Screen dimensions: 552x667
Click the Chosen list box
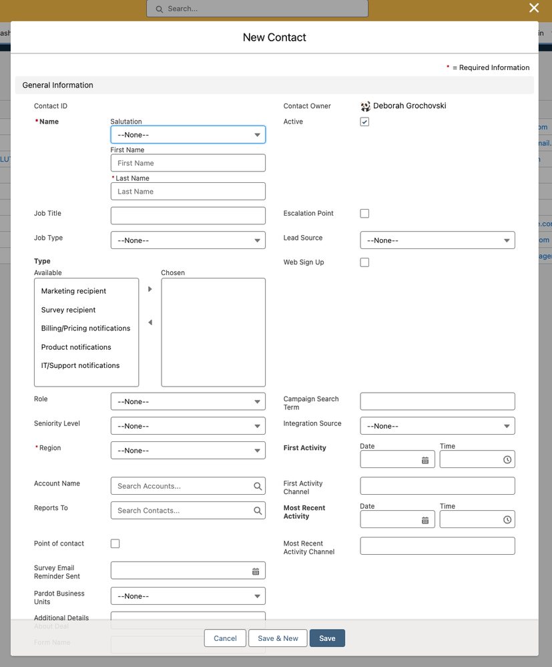click(213, 332)
